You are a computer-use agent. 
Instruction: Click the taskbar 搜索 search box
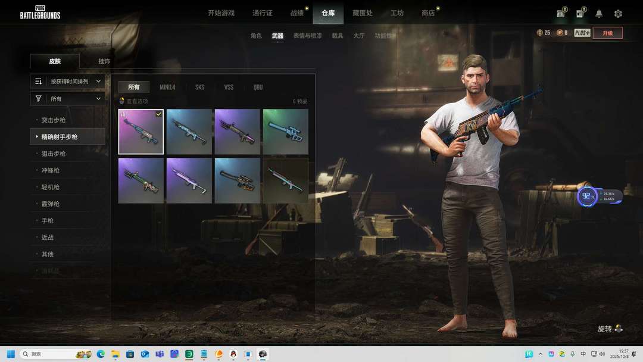[x=48, y=354]
